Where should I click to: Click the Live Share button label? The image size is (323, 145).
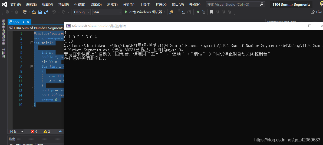tap(319, 12)
